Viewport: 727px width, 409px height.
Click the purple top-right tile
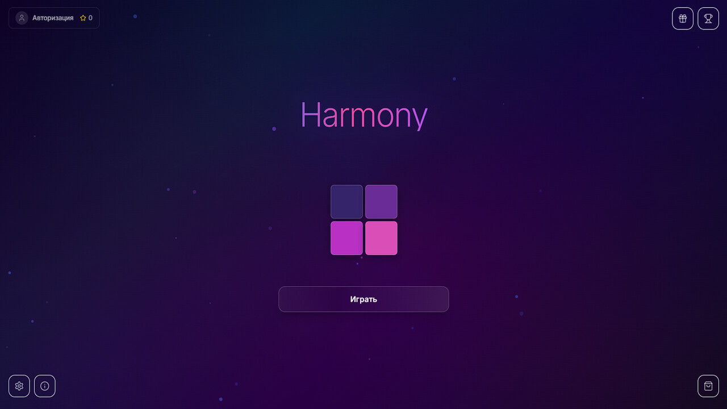381,201
